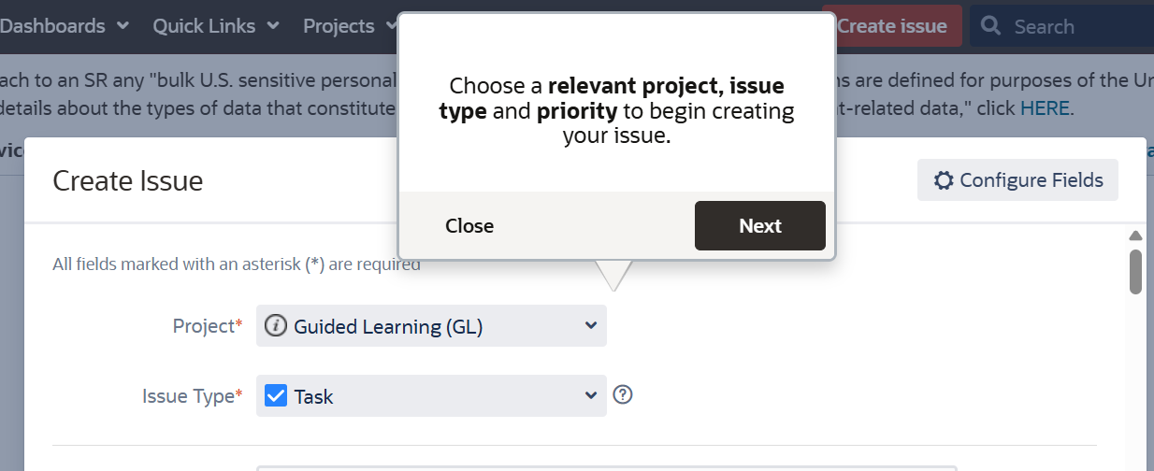Click the search magnifier icon

(x=991, y=26)
